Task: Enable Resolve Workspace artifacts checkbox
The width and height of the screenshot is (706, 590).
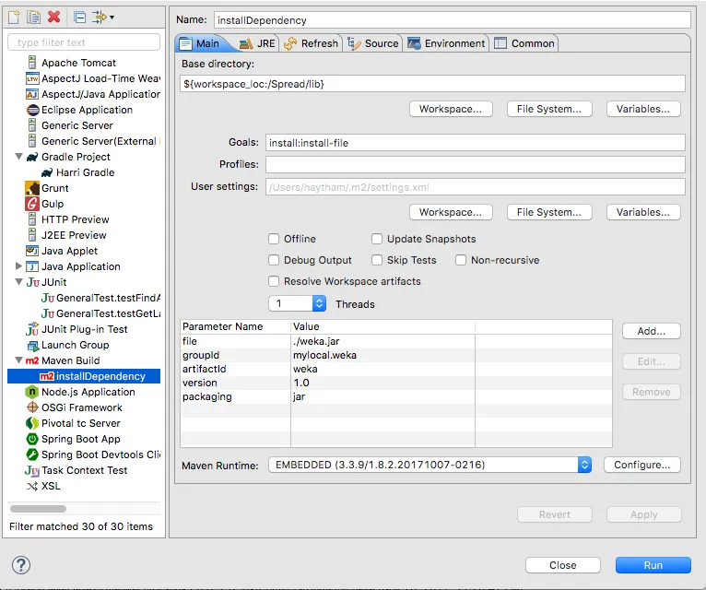Action: [274, 281]
